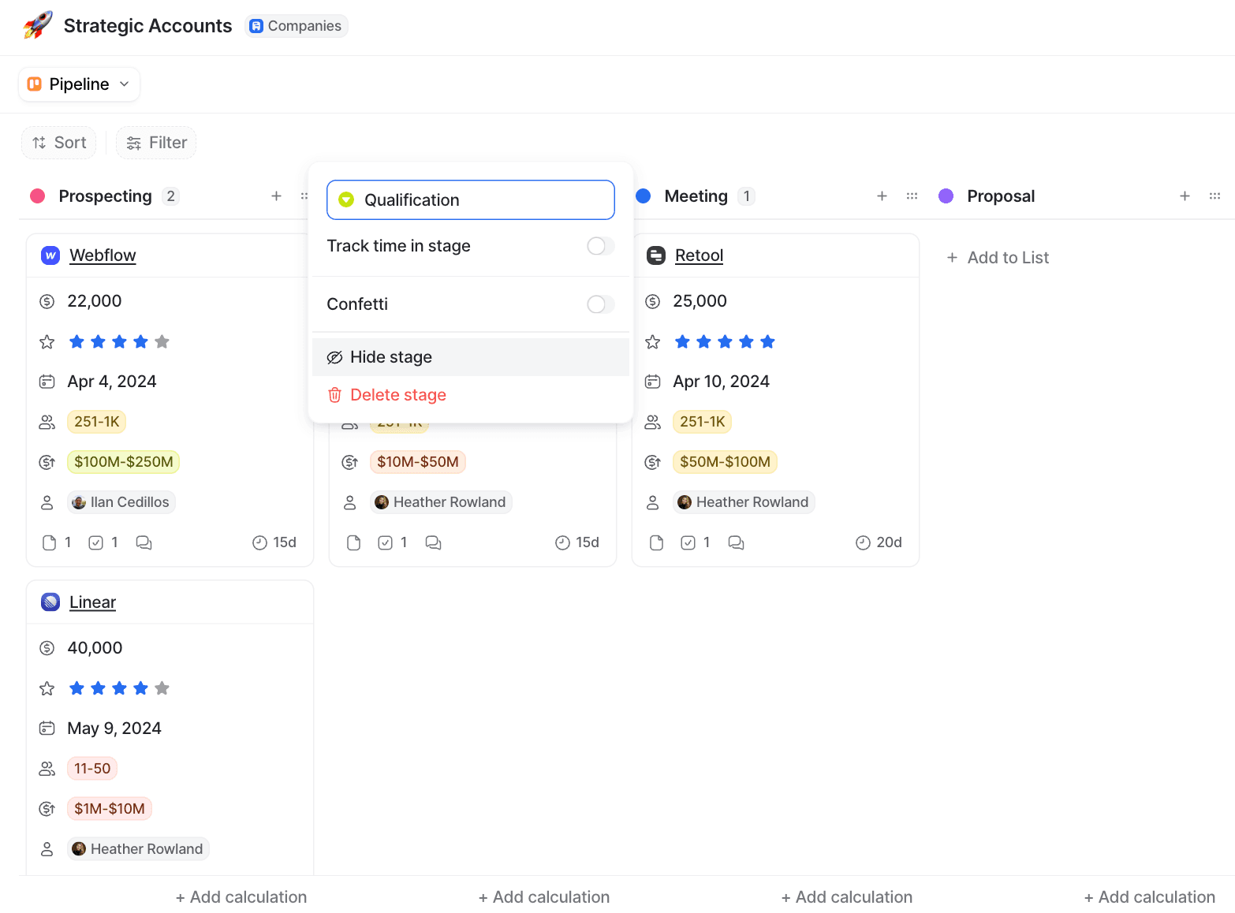Open the notes icon on Retool card
Viewport: 1235px width, 913px height.
pyautogui.click(x=656, y=542)
